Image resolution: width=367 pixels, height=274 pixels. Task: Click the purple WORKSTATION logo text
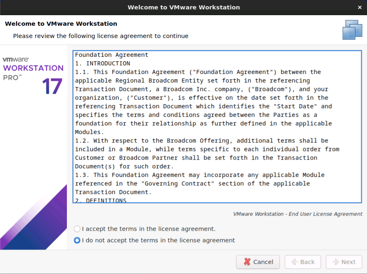33,68
